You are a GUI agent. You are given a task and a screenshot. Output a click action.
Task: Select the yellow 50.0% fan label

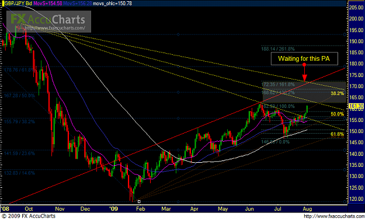[x=338, y=114]
